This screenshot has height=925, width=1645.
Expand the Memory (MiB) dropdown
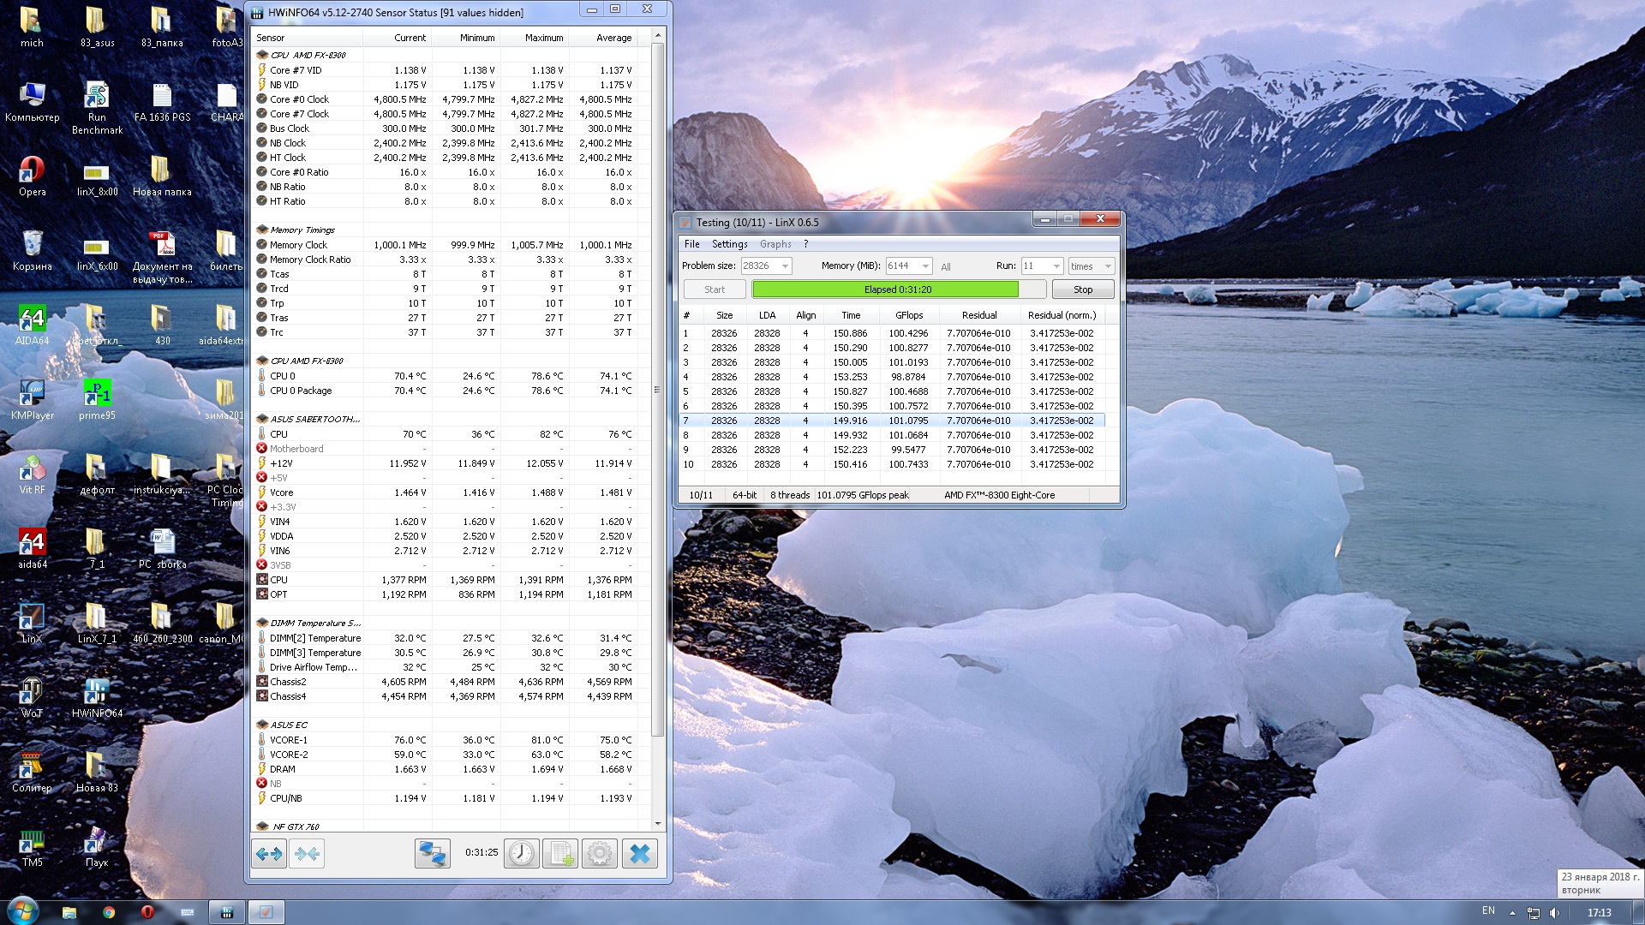point(925,266)
